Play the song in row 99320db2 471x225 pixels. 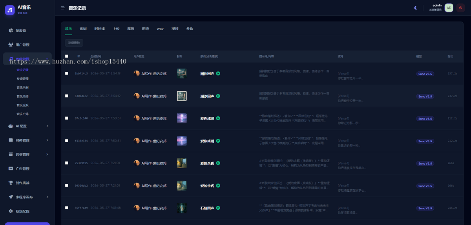tap(218, 185)
